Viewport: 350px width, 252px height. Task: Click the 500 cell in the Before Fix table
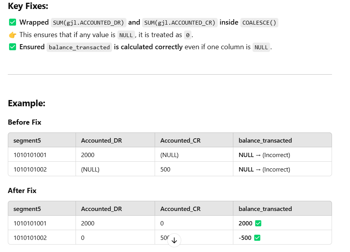165,169
